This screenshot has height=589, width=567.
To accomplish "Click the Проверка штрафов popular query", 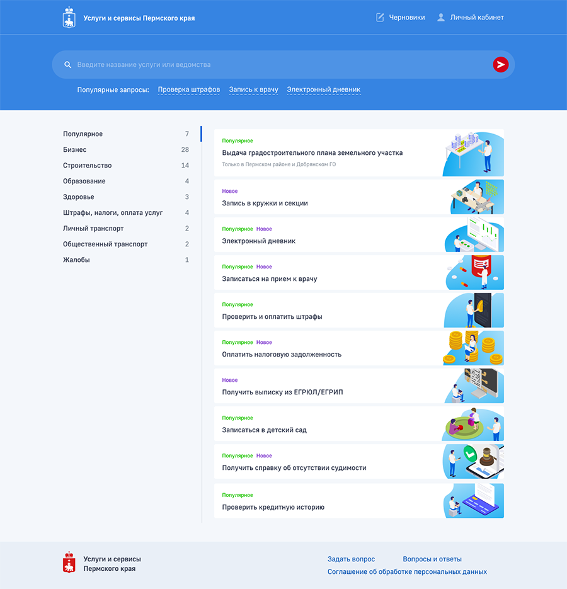I will tap(189, 89).
